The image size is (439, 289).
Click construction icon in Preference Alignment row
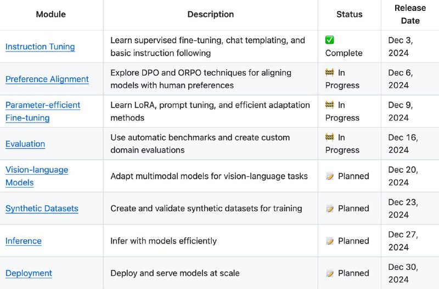[330, 73]
